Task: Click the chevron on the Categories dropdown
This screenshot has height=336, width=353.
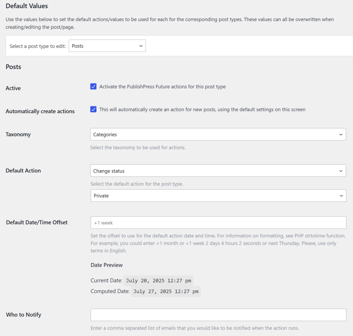Action: click(341, 134)
